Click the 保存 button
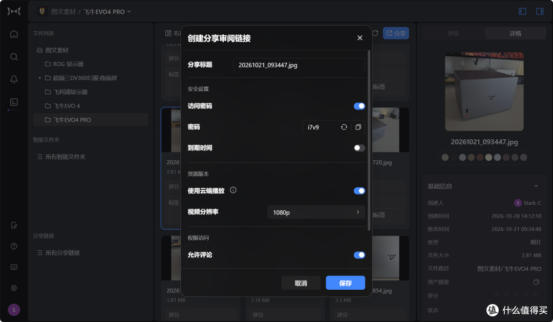The image size is (553, 322). (345, 283)
